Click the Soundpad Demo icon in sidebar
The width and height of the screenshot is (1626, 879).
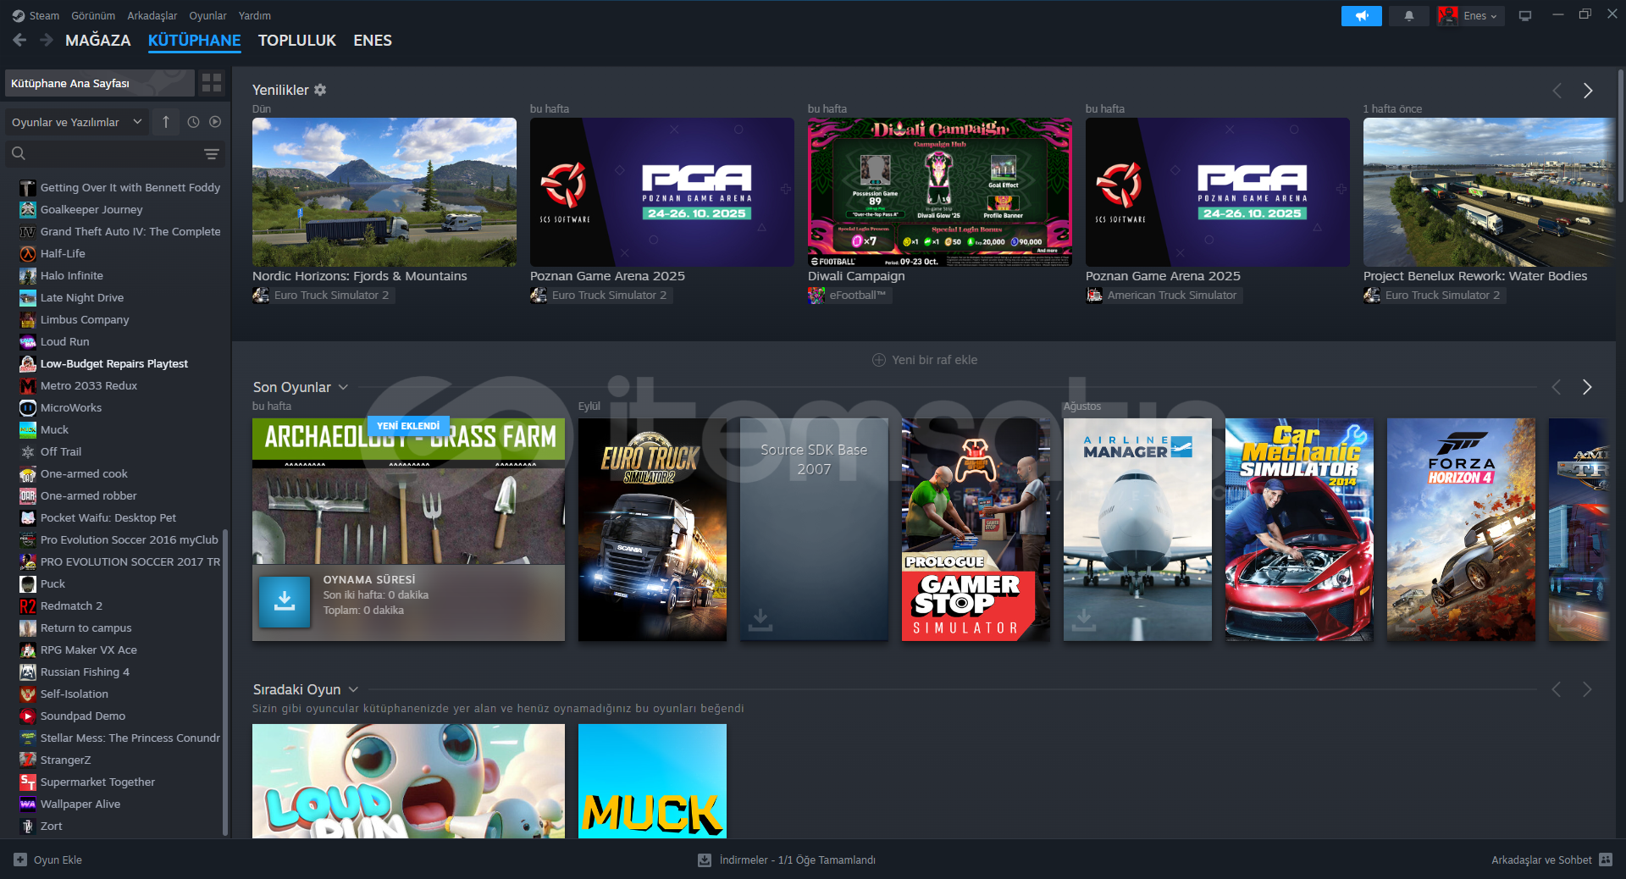tap(28, 716)
